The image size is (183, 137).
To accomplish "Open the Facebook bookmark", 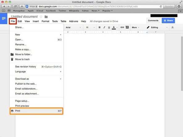I will pos(51,11).
